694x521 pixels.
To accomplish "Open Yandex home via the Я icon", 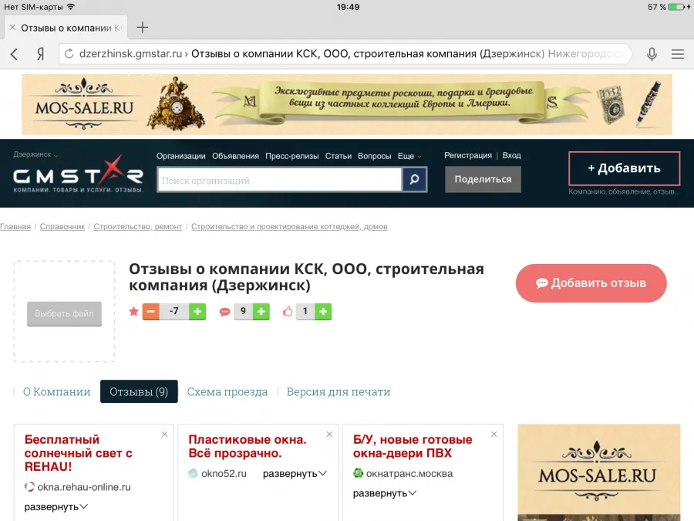I will [x=40, y=54].
